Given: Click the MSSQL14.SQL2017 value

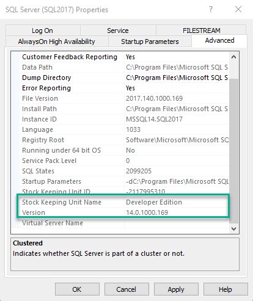Looking at the screenshot, I should [x=154, y=119].
